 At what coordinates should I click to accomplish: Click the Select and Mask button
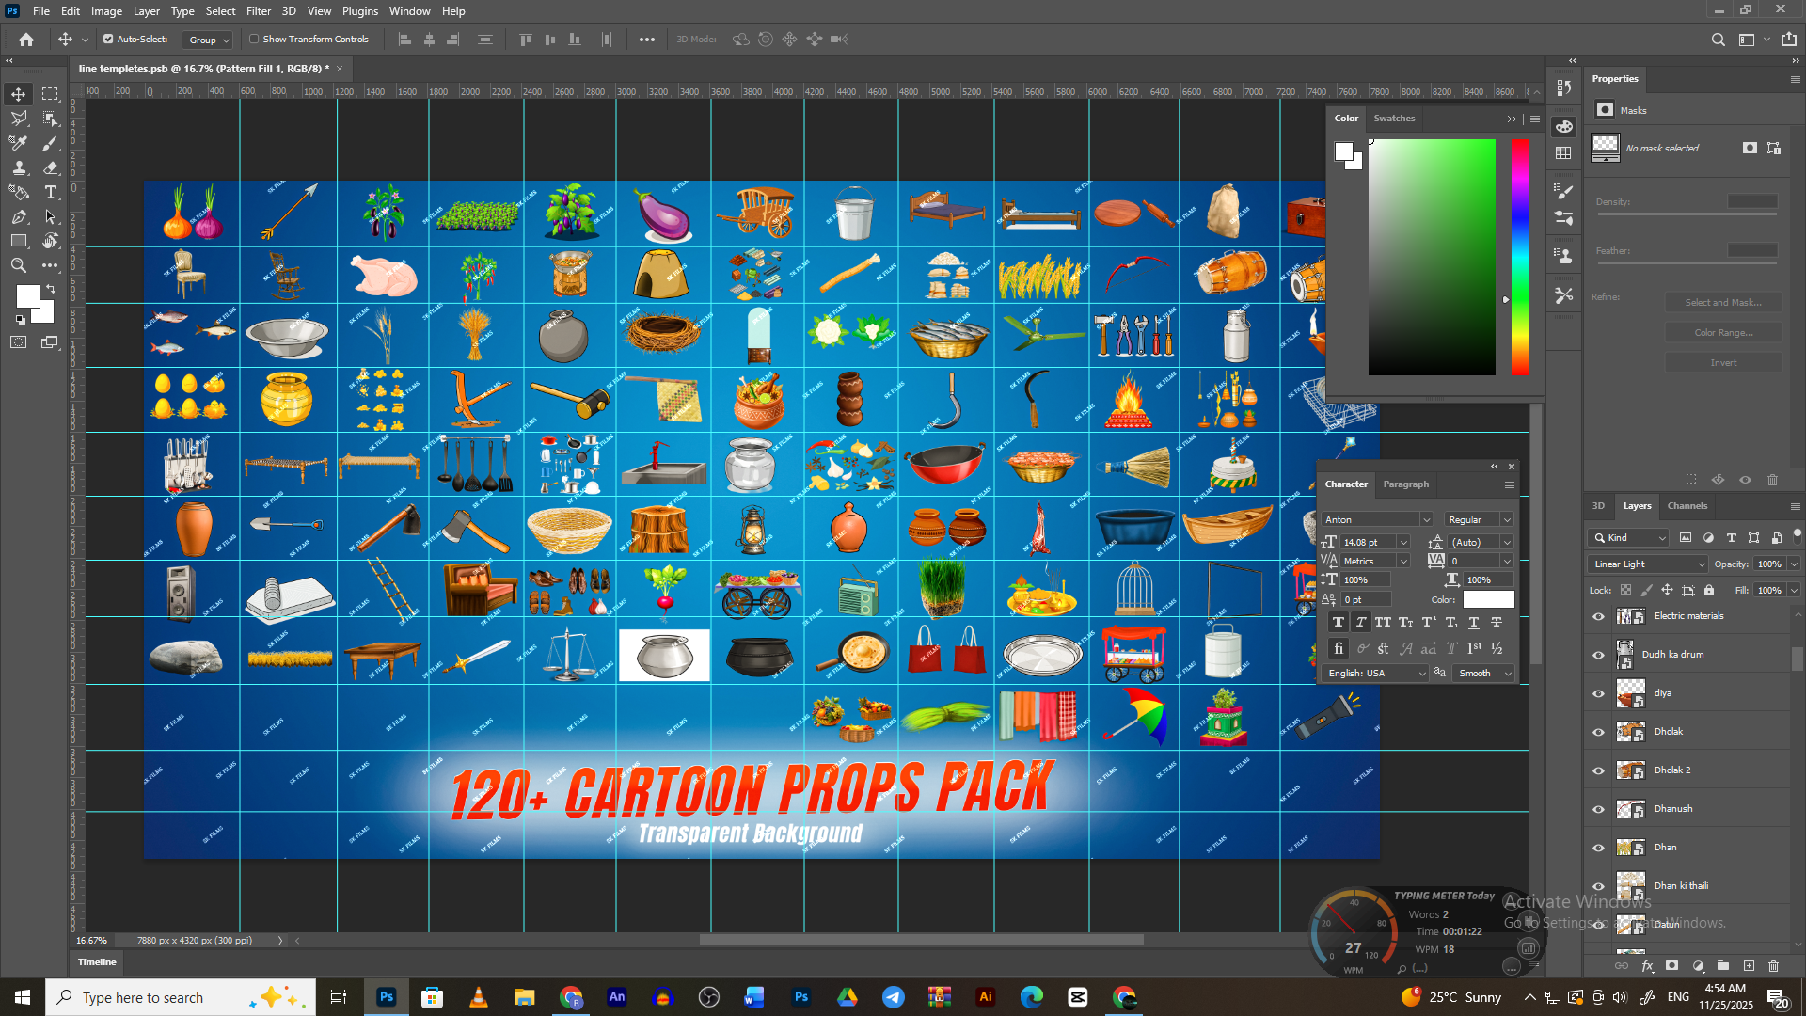(1722, 303)
